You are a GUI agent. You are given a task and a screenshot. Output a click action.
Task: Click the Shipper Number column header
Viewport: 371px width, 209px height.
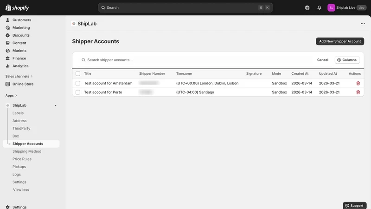152,74
